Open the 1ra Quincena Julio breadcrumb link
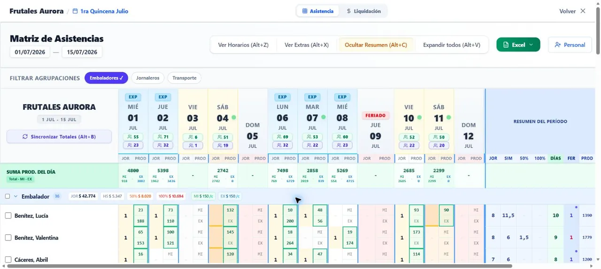Screen dimensions: 601x269 point(100,11)
